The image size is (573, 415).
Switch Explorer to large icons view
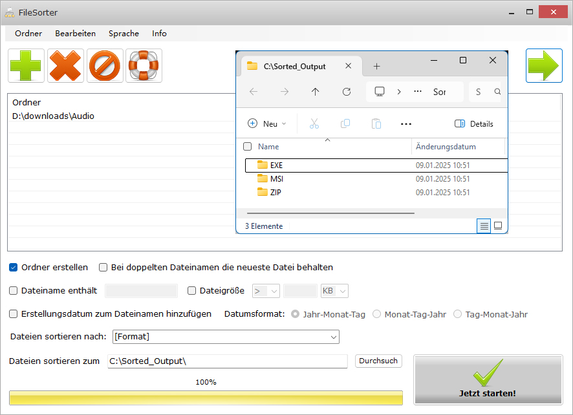click(x=498, y=226)
